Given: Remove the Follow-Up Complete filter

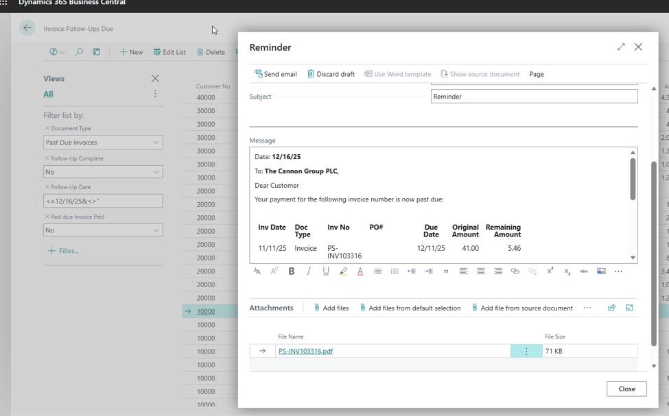Looking at the screenshot, I should point(47,158).
